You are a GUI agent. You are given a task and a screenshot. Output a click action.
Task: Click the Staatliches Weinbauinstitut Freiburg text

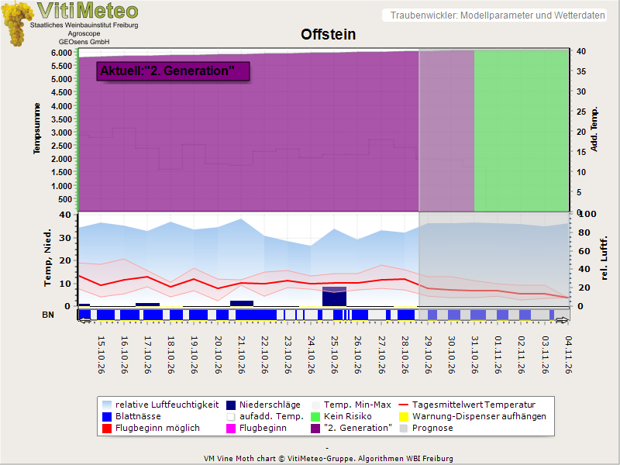pyautogui.click(x=84, y=25)
